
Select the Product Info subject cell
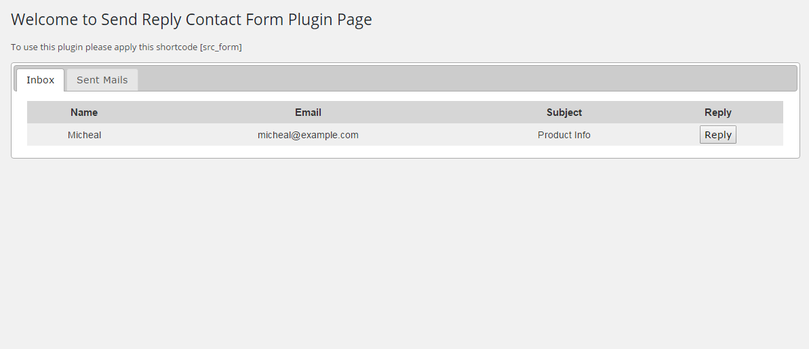click(x=564, y=135)
